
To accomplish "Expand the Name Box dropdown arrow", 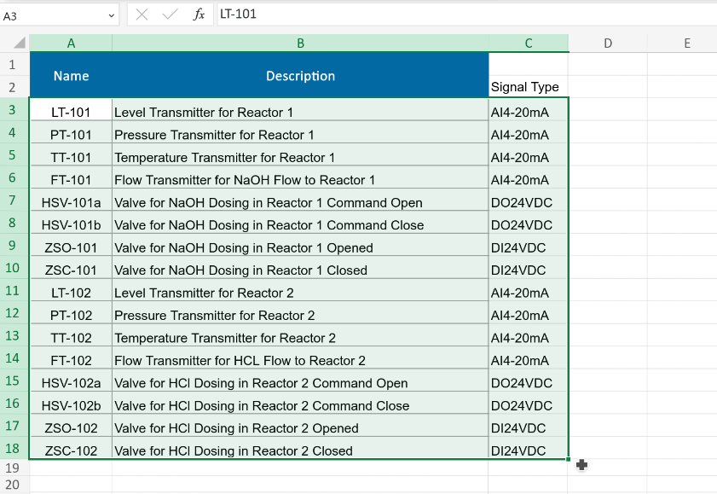I will pos(112,15).
